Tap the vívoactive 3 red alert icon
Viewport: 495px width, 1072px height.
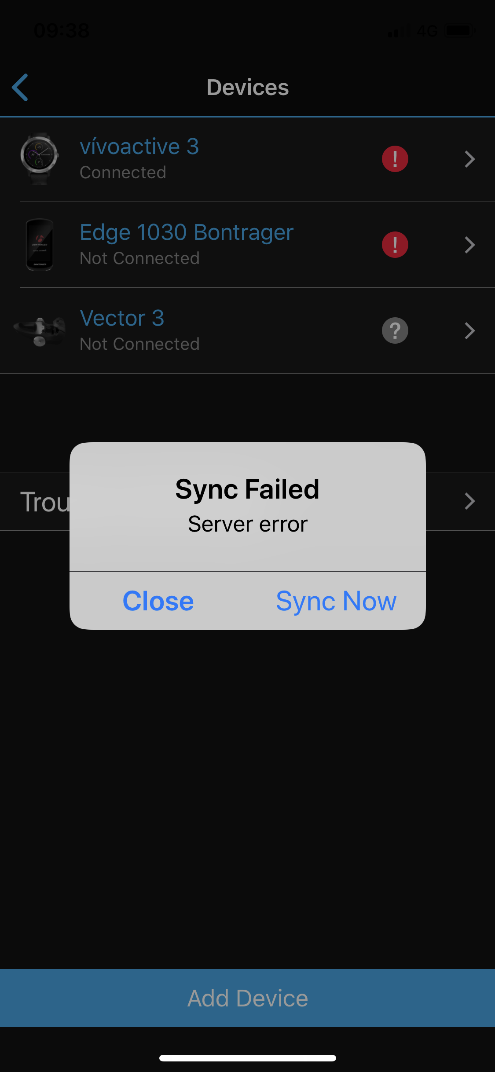395,159
